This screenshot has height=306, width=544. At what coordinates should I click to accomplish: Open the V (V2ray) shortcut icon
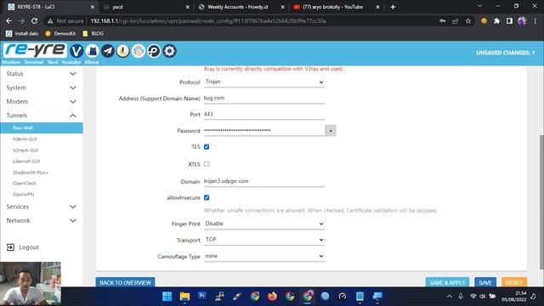76,51
